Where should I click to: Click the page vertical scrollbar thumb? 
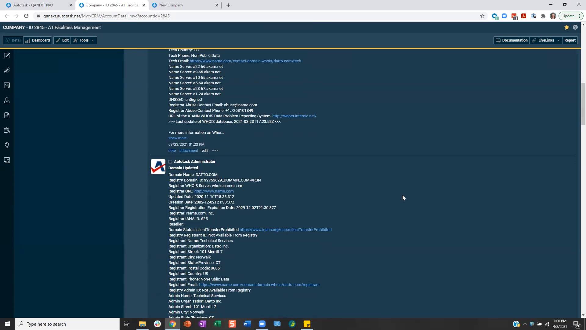583,104
